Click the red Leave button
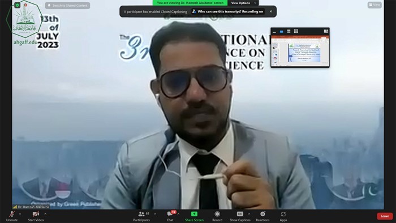The height and width of the screenshot is (223, 396). tap(385, 216)
